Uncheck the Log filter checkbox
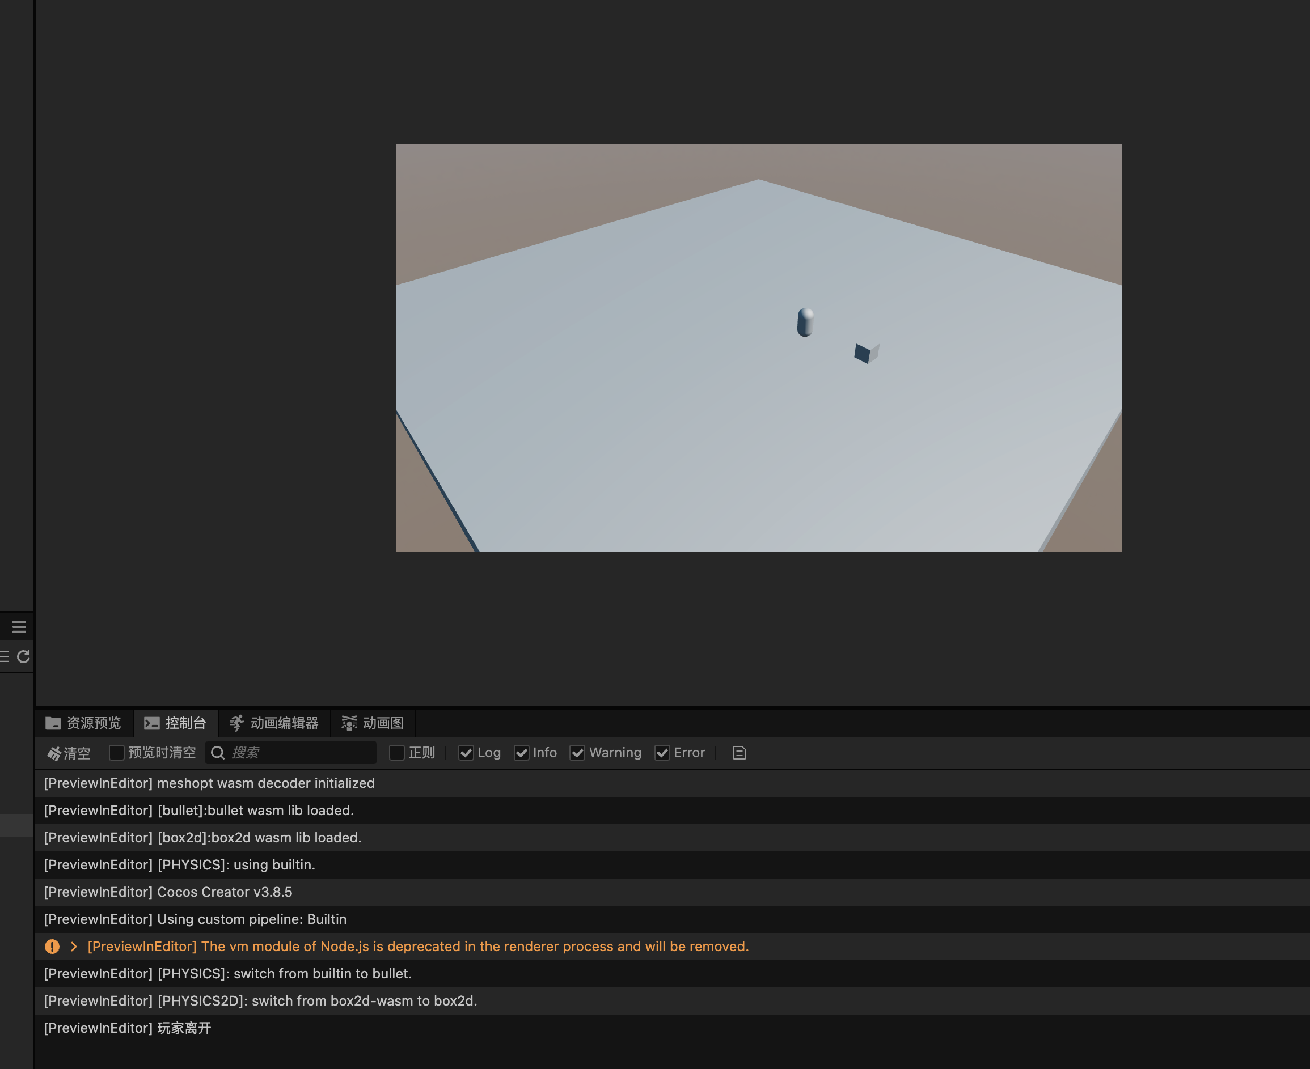 [466, 753]
